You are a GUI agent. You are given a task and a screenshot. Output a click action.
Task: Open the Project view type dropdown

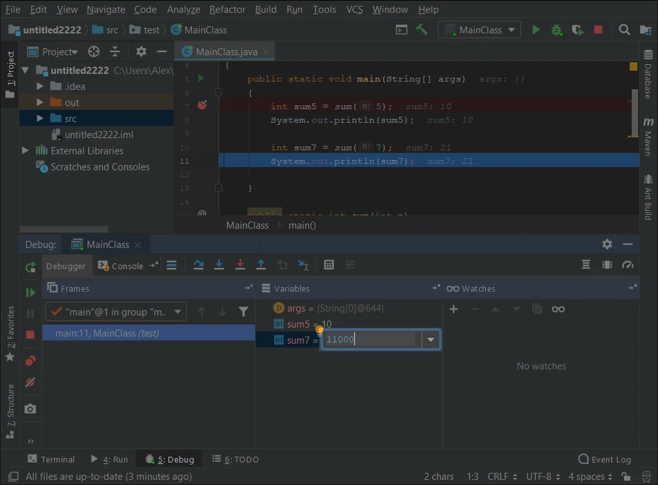coord(53,51)
